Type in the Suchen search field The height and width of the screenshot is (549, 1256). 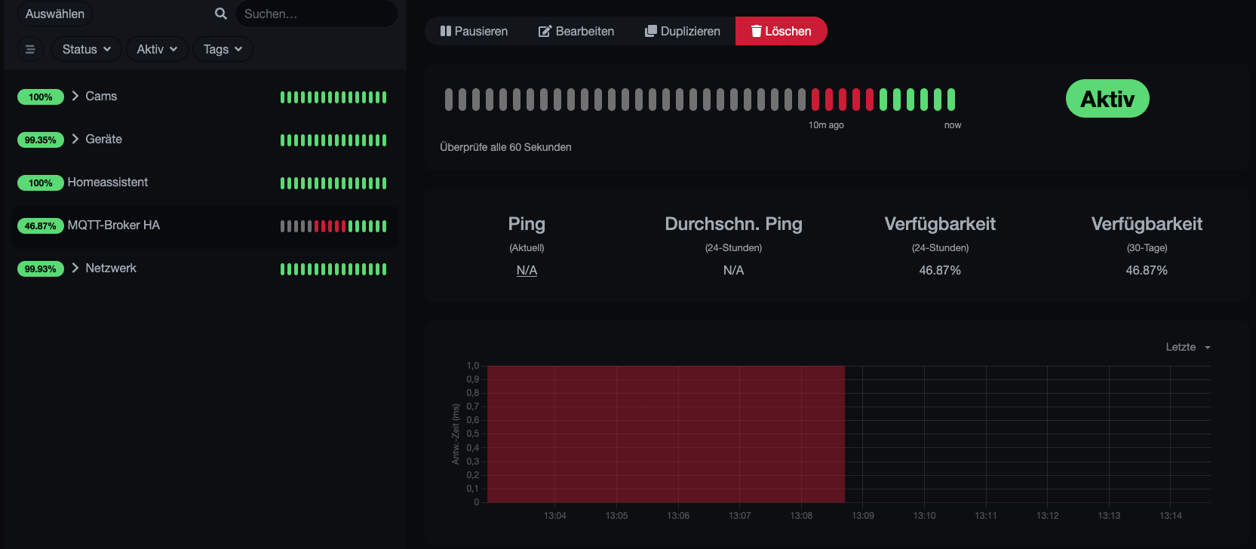[x=317, y=14]
